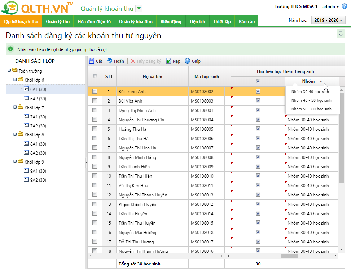This screenshot has height=273, width=351.
Task: Check the row checkbox for Bùi Việt Anh
Action: 95,101
